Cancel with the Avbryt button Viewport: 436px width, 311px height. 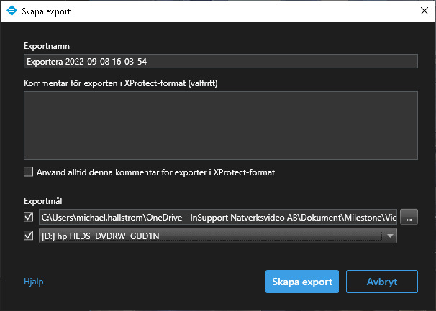(x=381, y=282)
